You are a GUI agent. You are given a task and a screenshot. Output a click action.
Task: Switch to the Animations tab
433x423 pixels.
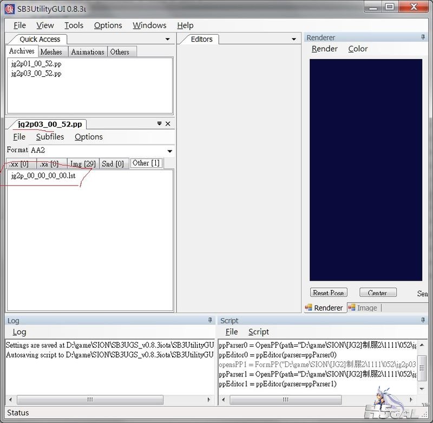88,52
